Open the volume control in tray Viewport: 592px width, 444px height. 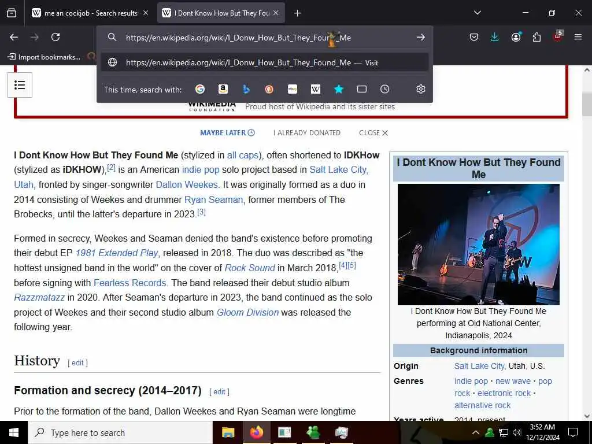[x=517, y=432]
